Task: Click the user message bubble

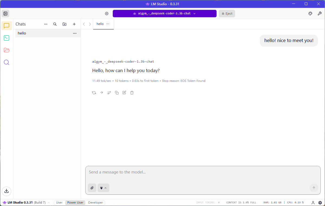Action: click(289, 40)
